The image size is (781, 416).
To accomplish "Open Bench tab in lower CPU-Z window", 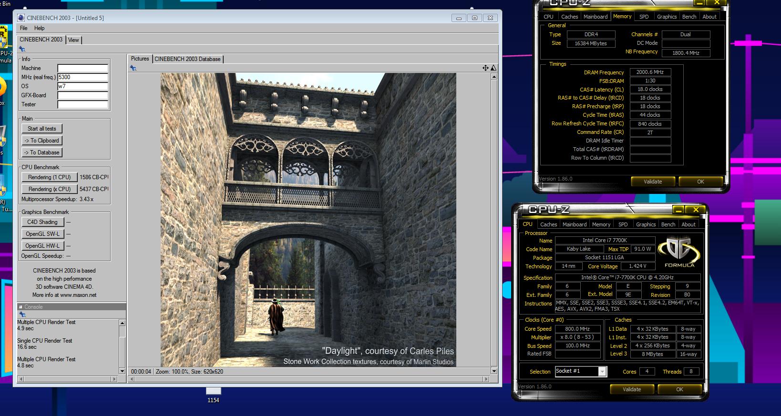I will pyautogui.click(x=668, y=224).
